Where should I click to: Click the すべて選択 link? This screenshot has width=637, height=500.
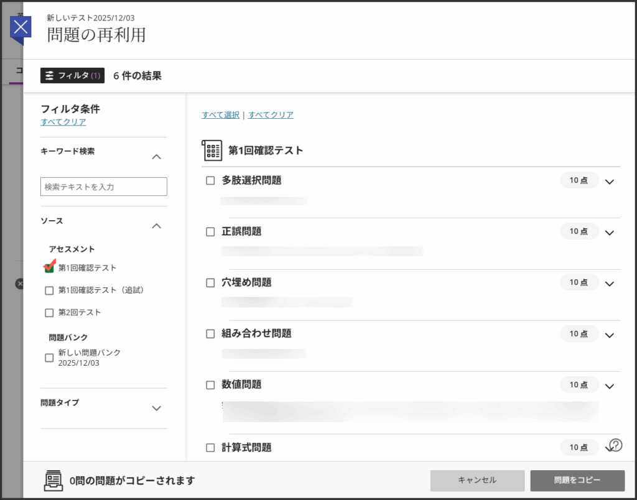coord(220,115)
